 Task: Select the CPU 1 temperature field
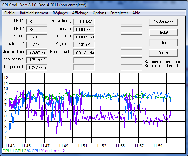(x=37, y=22)
